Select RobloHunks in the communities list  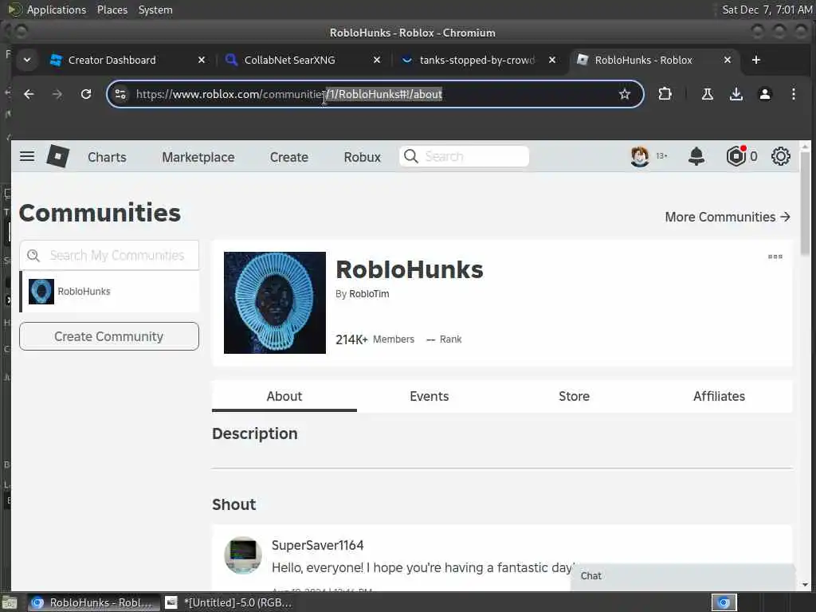click(x=109, y=292)
